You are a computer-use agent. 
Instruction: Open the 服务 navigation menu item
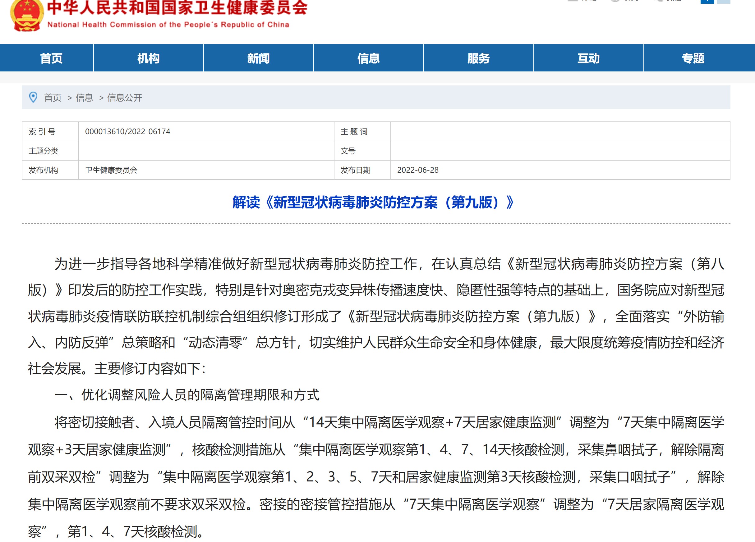[x=478, y=58]
